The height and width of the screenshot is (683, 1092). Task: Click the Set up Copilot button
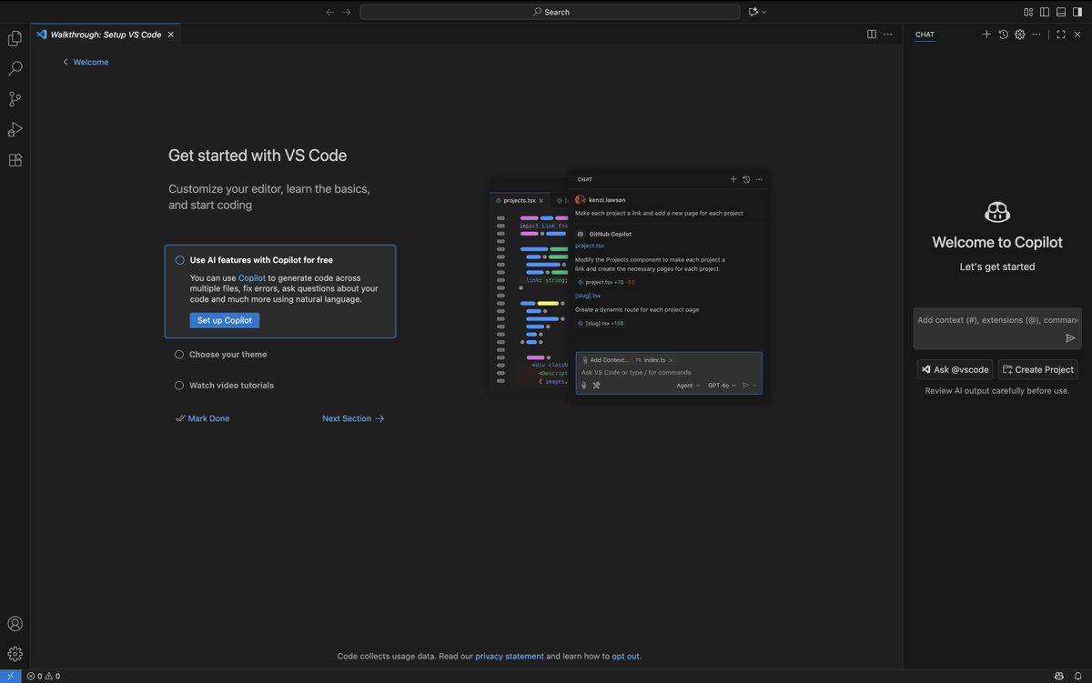pyautogui.click(x=225, y=320)
